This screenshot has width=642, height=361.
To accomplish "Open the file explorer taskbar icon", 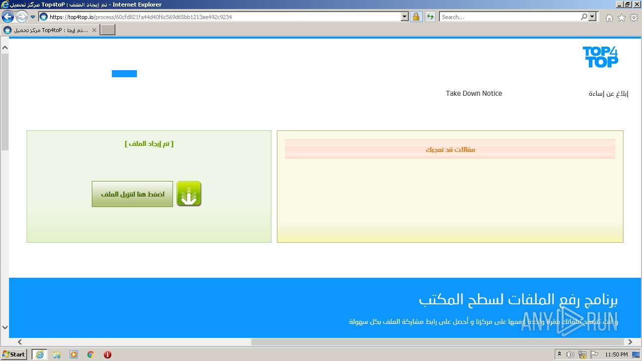I will click(x=57, y=354).
